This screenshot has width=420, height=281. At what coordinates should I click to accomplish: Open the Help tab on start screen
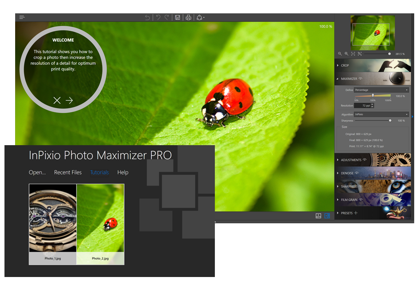pyautogui.click(x=123, y=172)
